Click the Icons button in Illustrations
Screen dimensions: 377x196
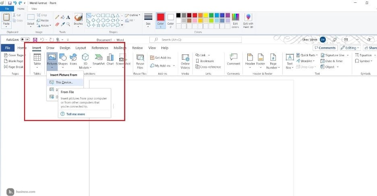tap(73, 59)
